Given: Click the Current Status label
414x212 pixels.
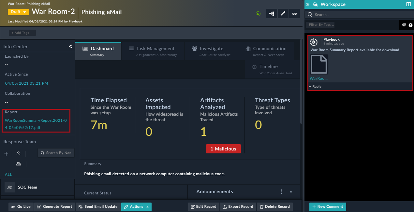Looking at the screenshot, I should tap(98, 193).
